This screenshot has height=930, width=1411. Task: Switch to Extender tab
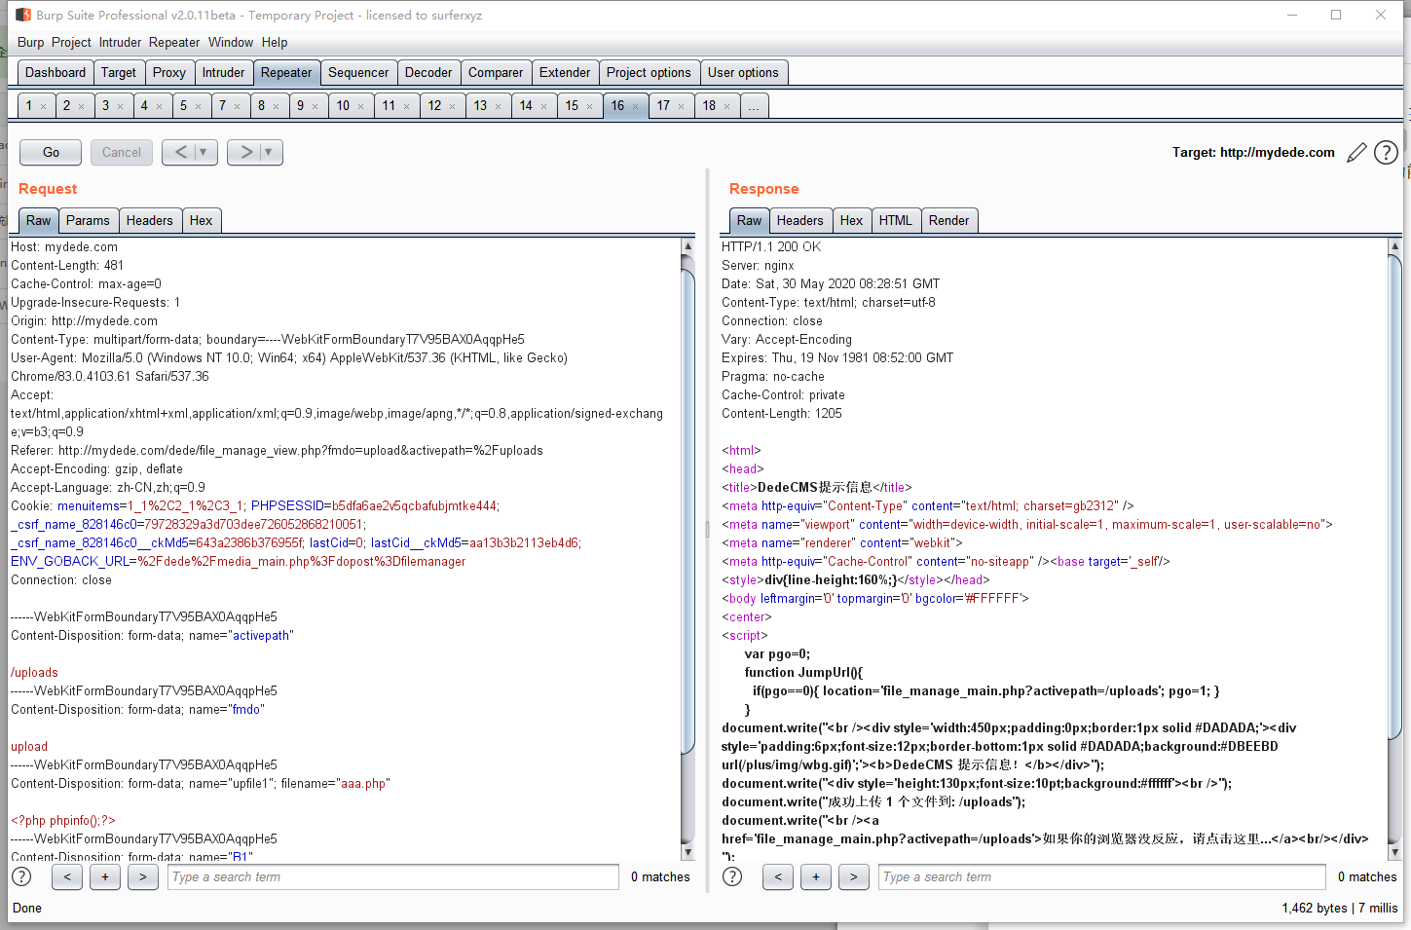point(565,72)
